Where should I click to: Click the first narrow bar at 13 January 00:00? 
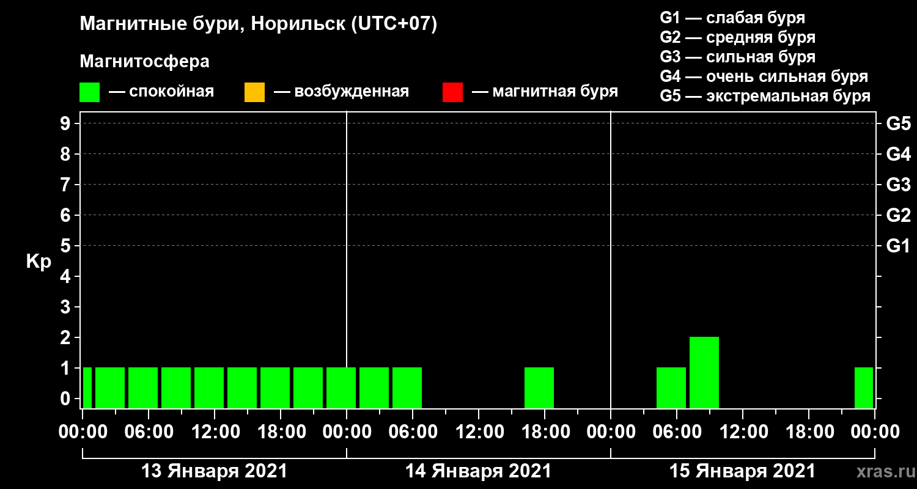tap(87, 388)
